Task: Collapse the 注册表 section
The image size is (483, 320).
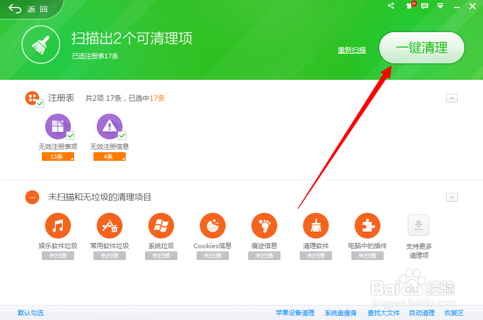Action: [452, 98]
